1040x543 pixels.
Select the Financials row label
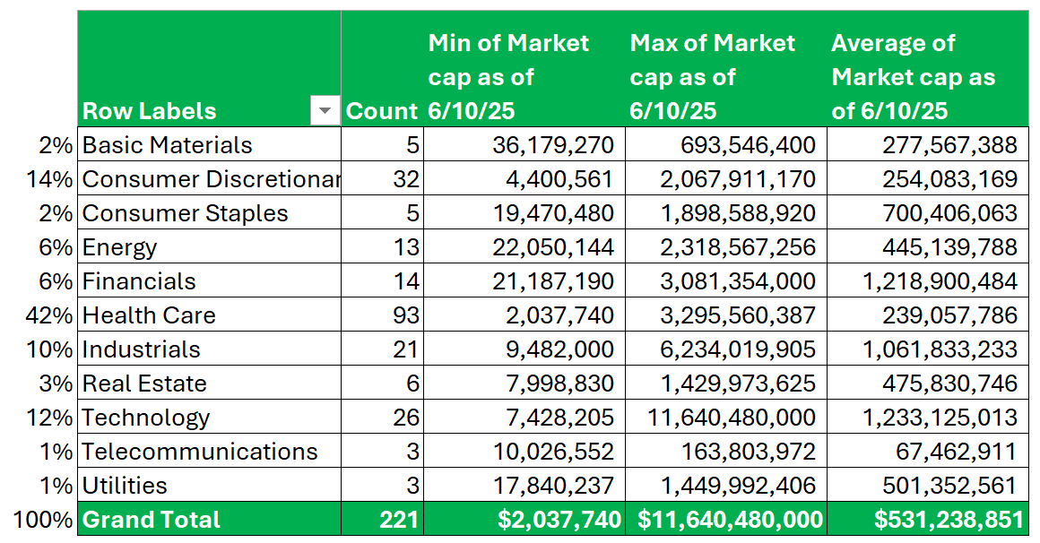coord(209,280)
